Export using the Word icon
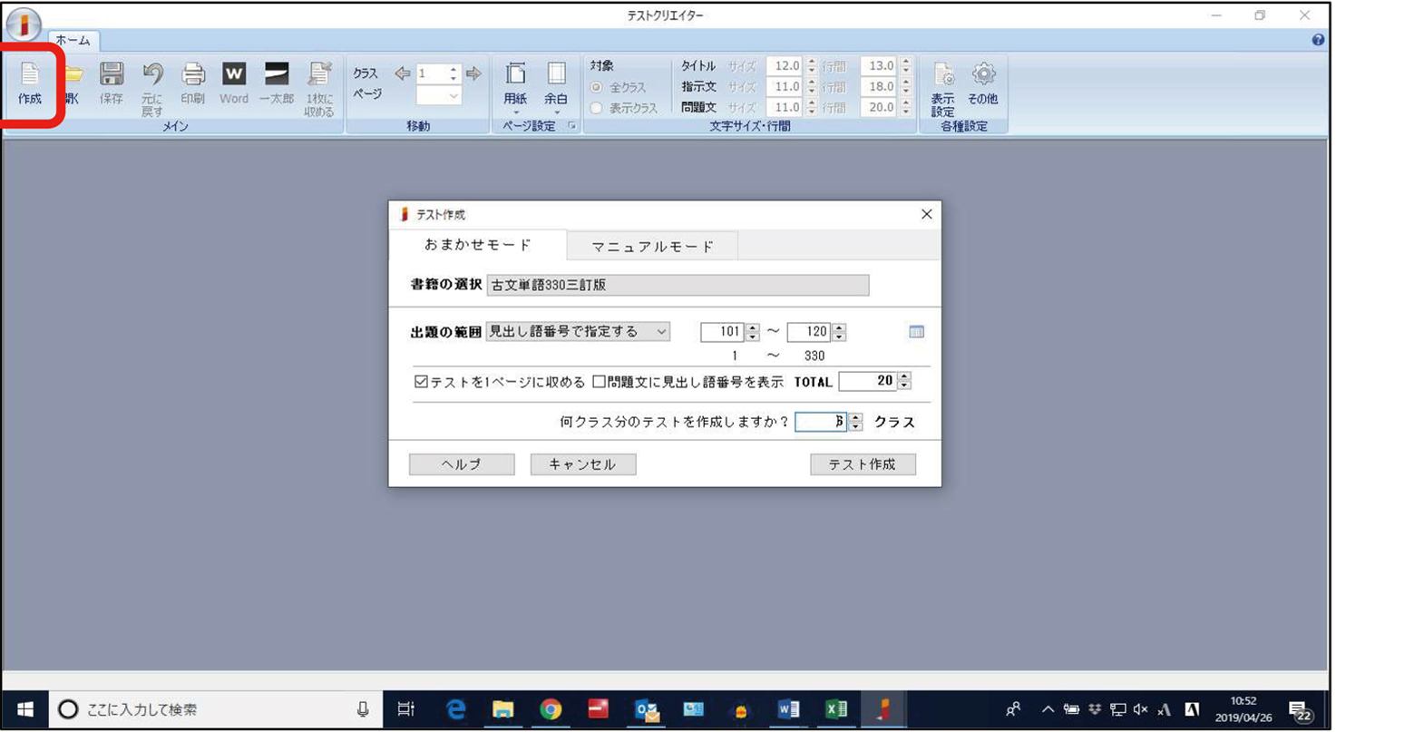The image size is (1424, 732). coord(233,83)
